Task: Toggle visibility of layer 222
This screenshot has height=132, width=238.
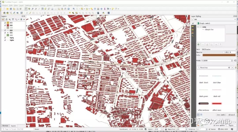Action: [5, 25]
